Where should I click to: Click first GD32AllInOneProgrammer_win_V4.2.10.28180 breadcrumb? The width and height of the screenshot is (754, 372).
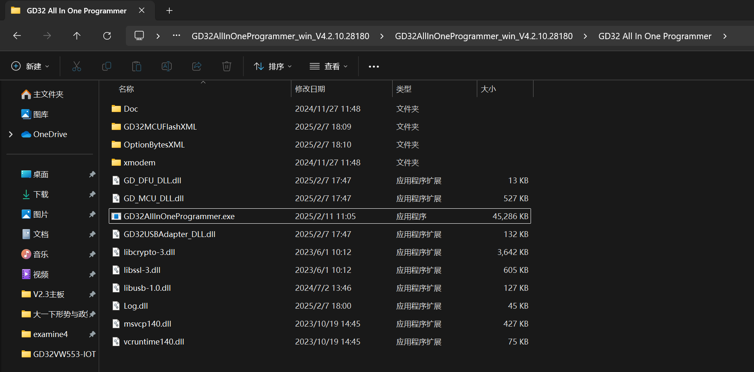(281, 36)
